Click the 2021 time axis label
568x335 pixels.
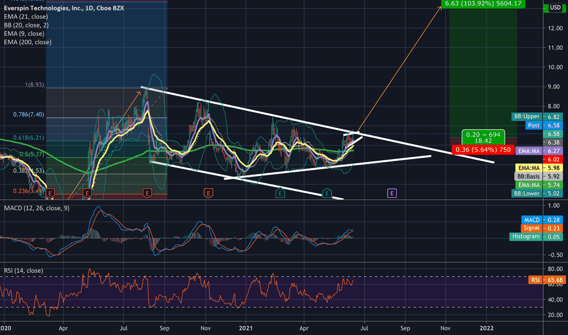(x=246, y=328)
